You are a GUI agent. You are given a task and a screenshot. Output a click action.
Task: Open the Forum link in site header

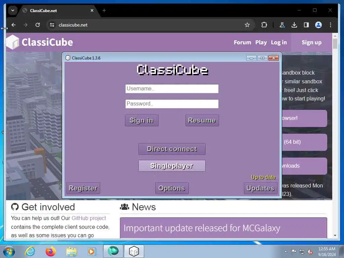click(x=242, y=42)
